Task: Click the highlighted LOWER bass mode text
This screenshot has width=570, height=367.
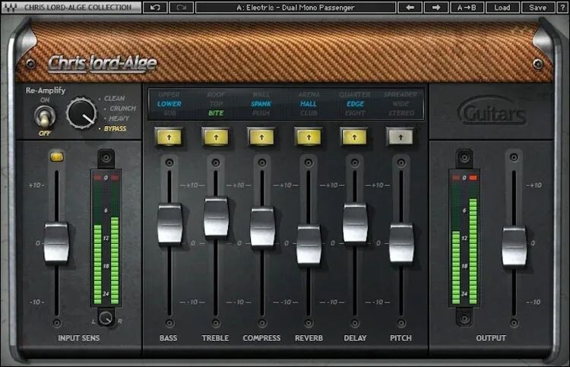Action: [x=169, y=104]
